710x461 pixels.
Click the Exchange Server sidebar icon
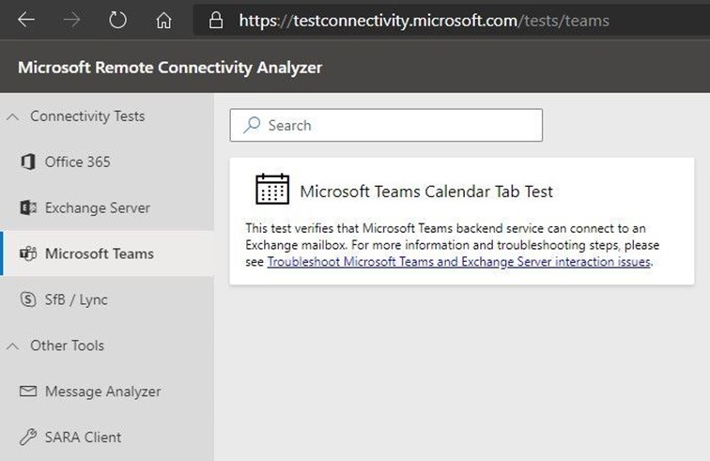28,208
